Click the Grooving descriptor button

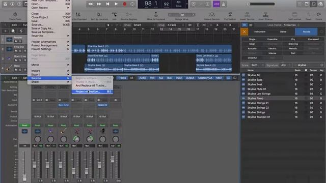point(293,44)
